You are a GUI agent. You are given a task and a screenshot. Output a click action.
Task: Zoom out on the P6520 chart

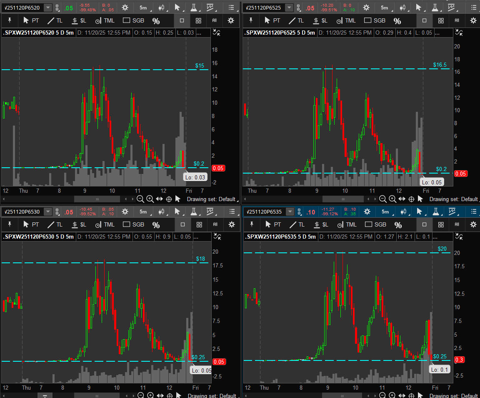point(140,199)
